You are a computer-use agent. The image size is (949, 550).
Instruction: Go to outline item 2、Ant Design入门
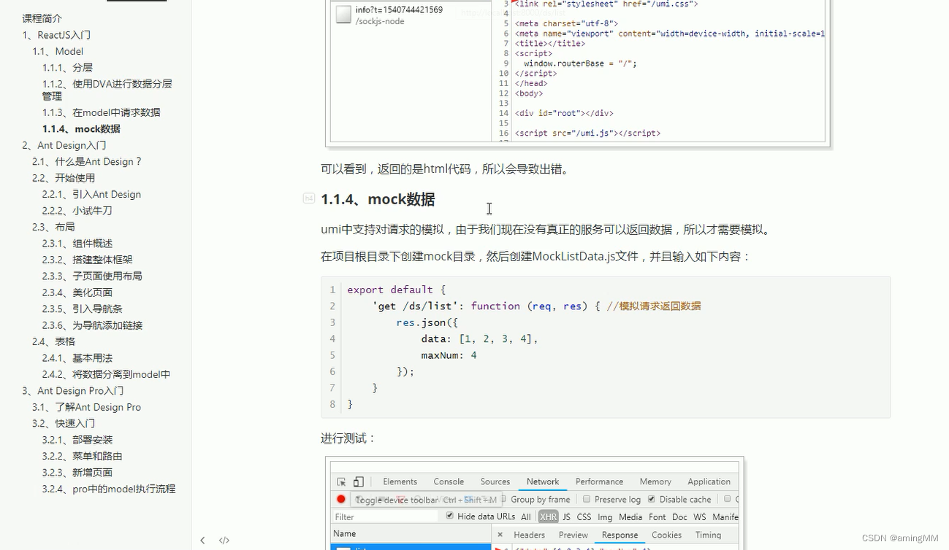pyautogui.click(x=64, y=145)
